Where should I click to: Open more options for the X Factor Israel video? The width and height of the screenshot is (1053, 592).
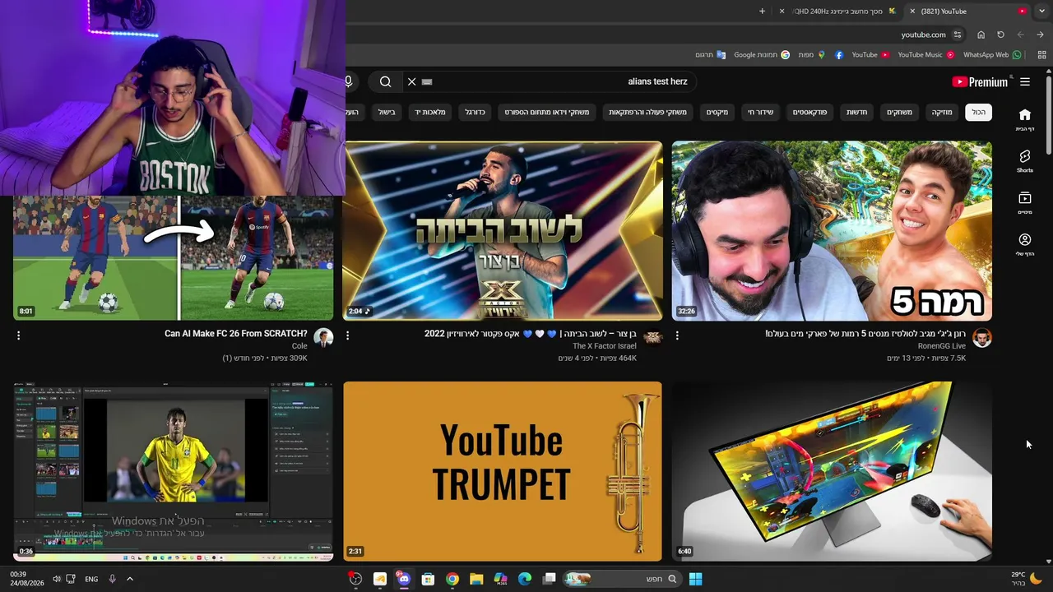[347, 335]
